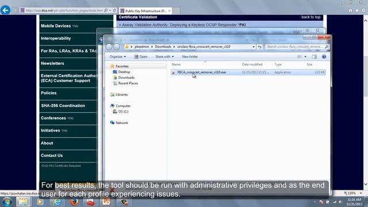This screenshot has width=368, height=207.
Task: Open Newsletters in site menu
Action: pyautogui.click(x=52, y=63)
